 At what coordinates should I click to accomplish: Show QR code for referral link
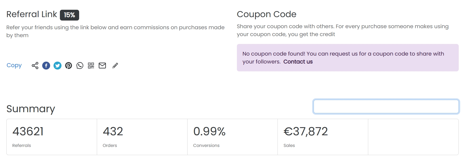coord(91,66)
